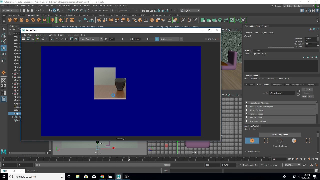The width and height of the screenshot is (320, 180).
Task: Switch to the lambert1 attribute tab
Action: (311, 85)
